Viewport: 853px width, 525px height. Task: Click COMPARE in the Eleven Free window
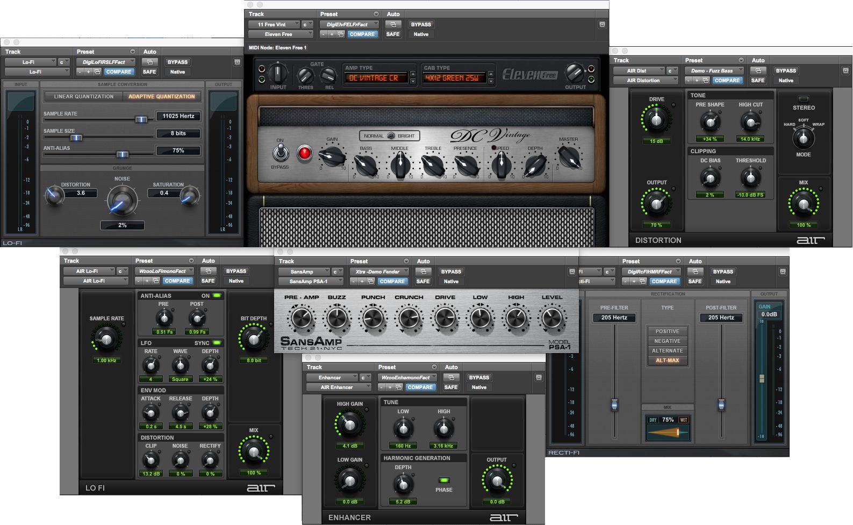(362, 34)
